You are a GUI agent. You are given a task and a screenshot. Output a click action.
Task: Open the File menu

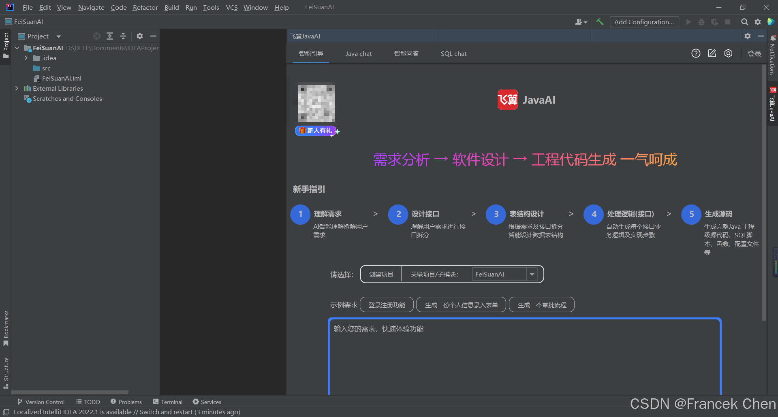point(27,7)
